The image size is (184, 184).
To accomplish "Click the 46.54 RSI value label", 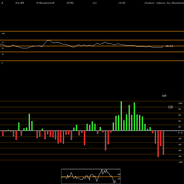I will [169, 46].
